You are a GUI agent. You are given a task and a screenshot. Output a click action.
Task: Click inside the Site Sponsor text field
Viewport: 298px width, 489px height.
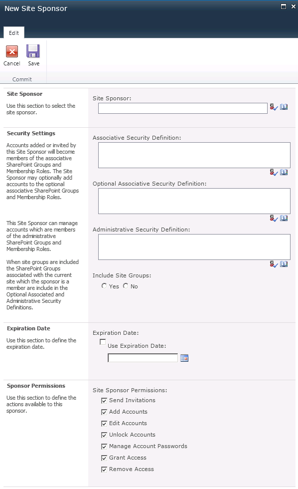coord(182,108)
